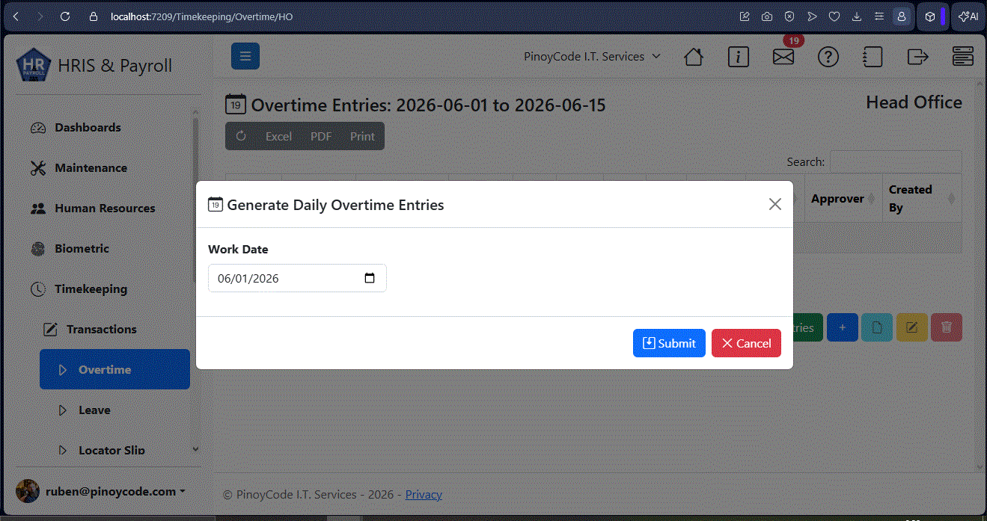Open Biometric in the sidebar

[82, 248]
